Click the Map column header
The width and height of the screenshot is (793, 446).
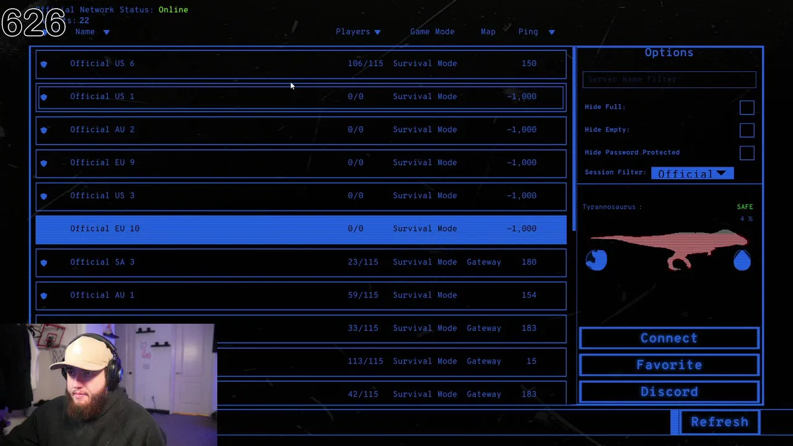click(x=488, y=32)
